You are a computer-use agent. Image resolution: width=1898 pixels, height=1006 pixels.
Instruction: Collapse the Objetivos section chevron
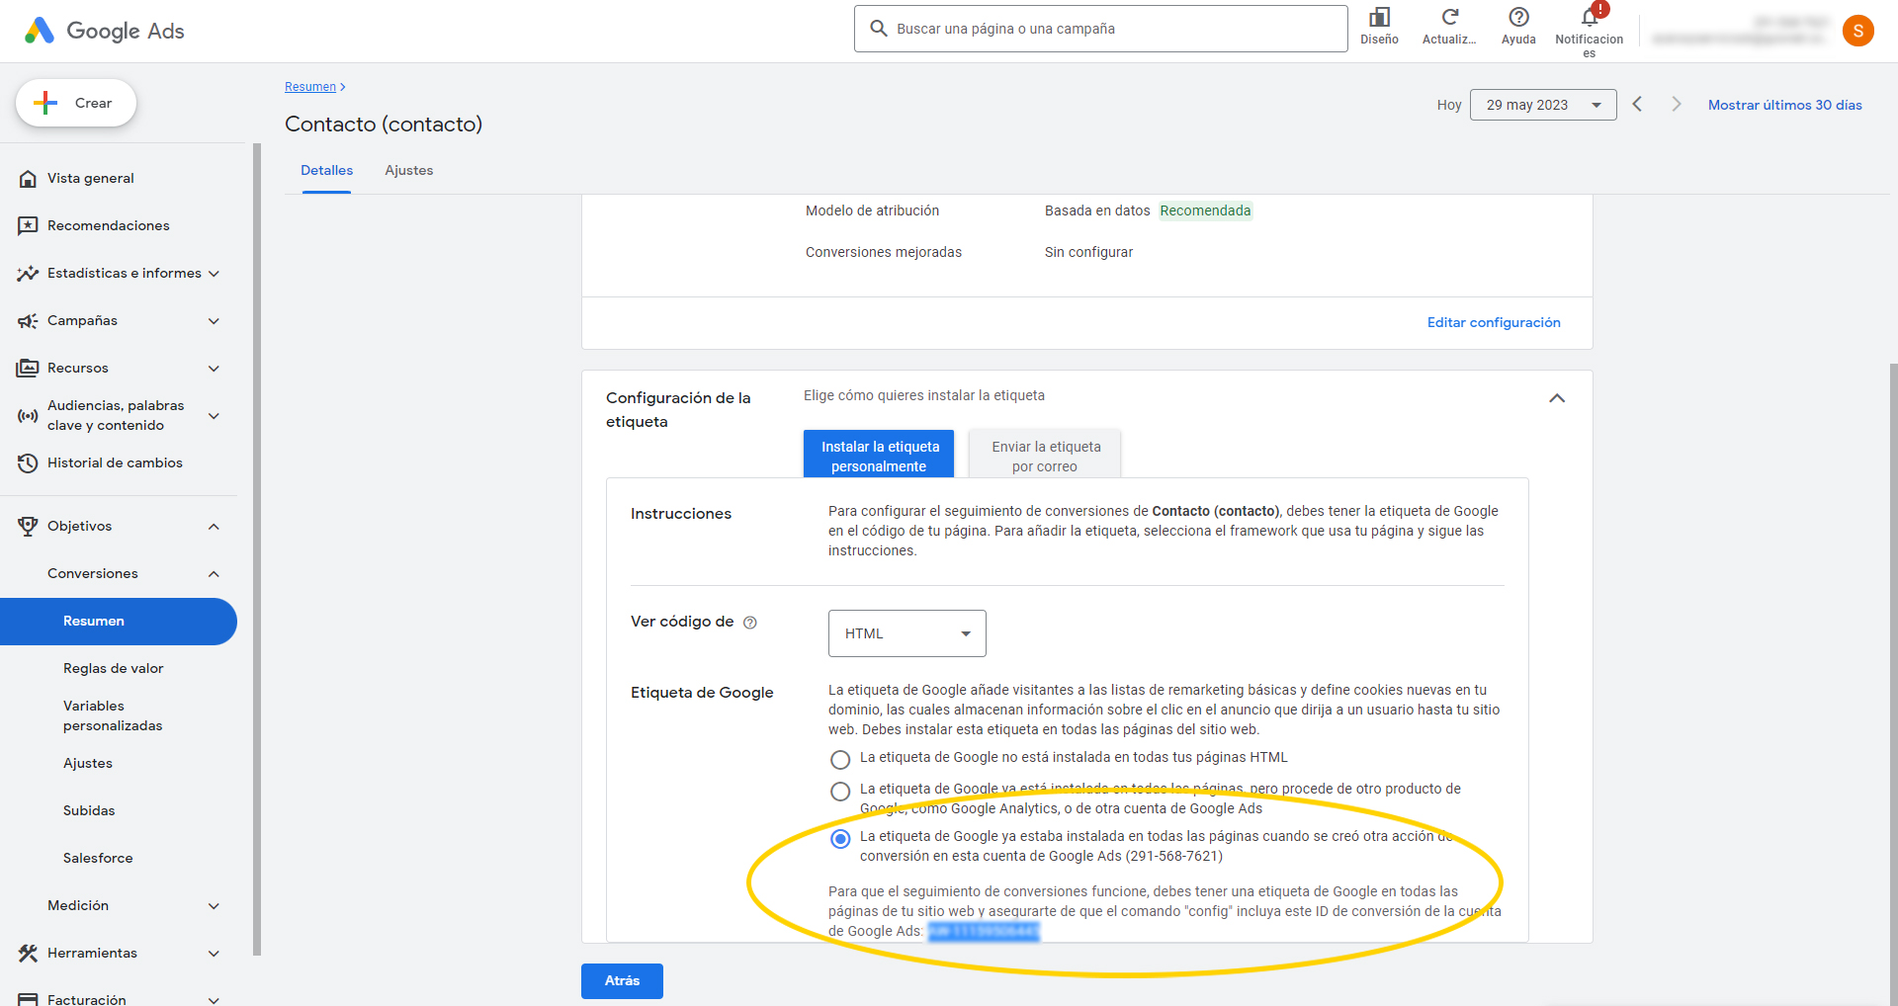coord(214,527)
